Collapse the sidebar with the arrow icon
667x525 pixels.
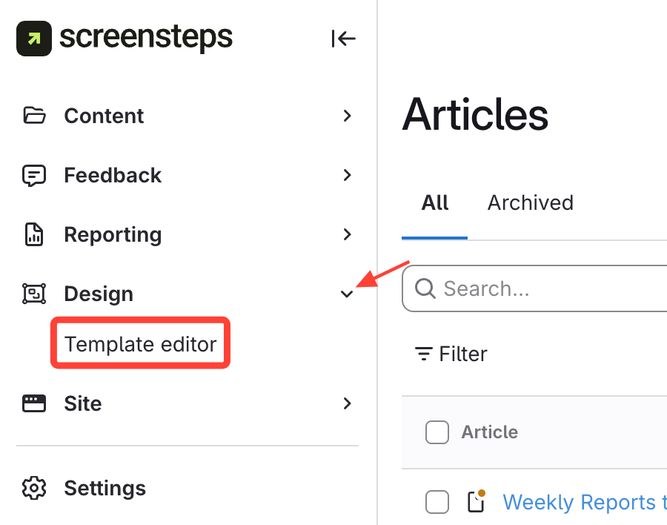(344, 39)
